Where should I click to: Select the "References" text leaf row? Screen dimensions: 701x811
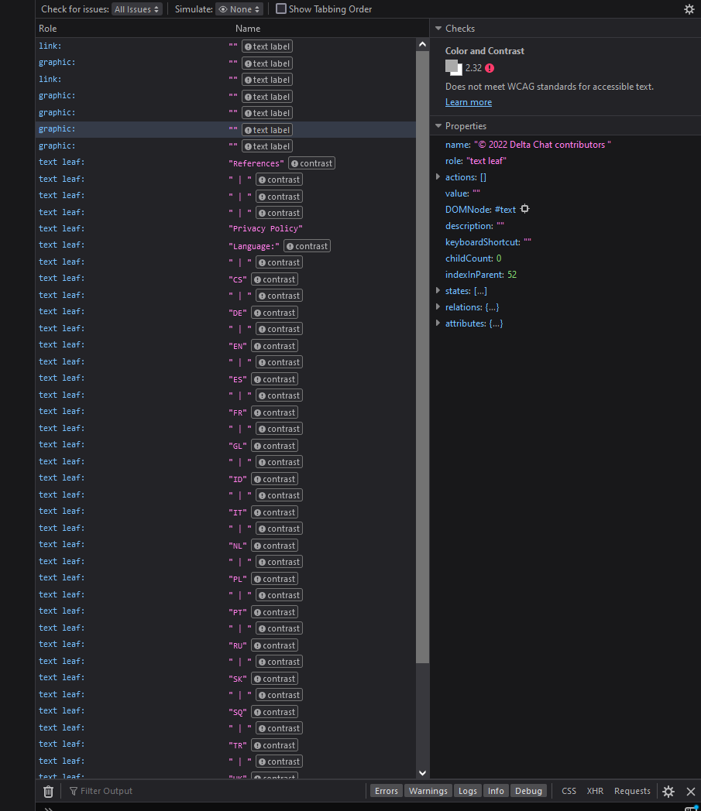225,163
